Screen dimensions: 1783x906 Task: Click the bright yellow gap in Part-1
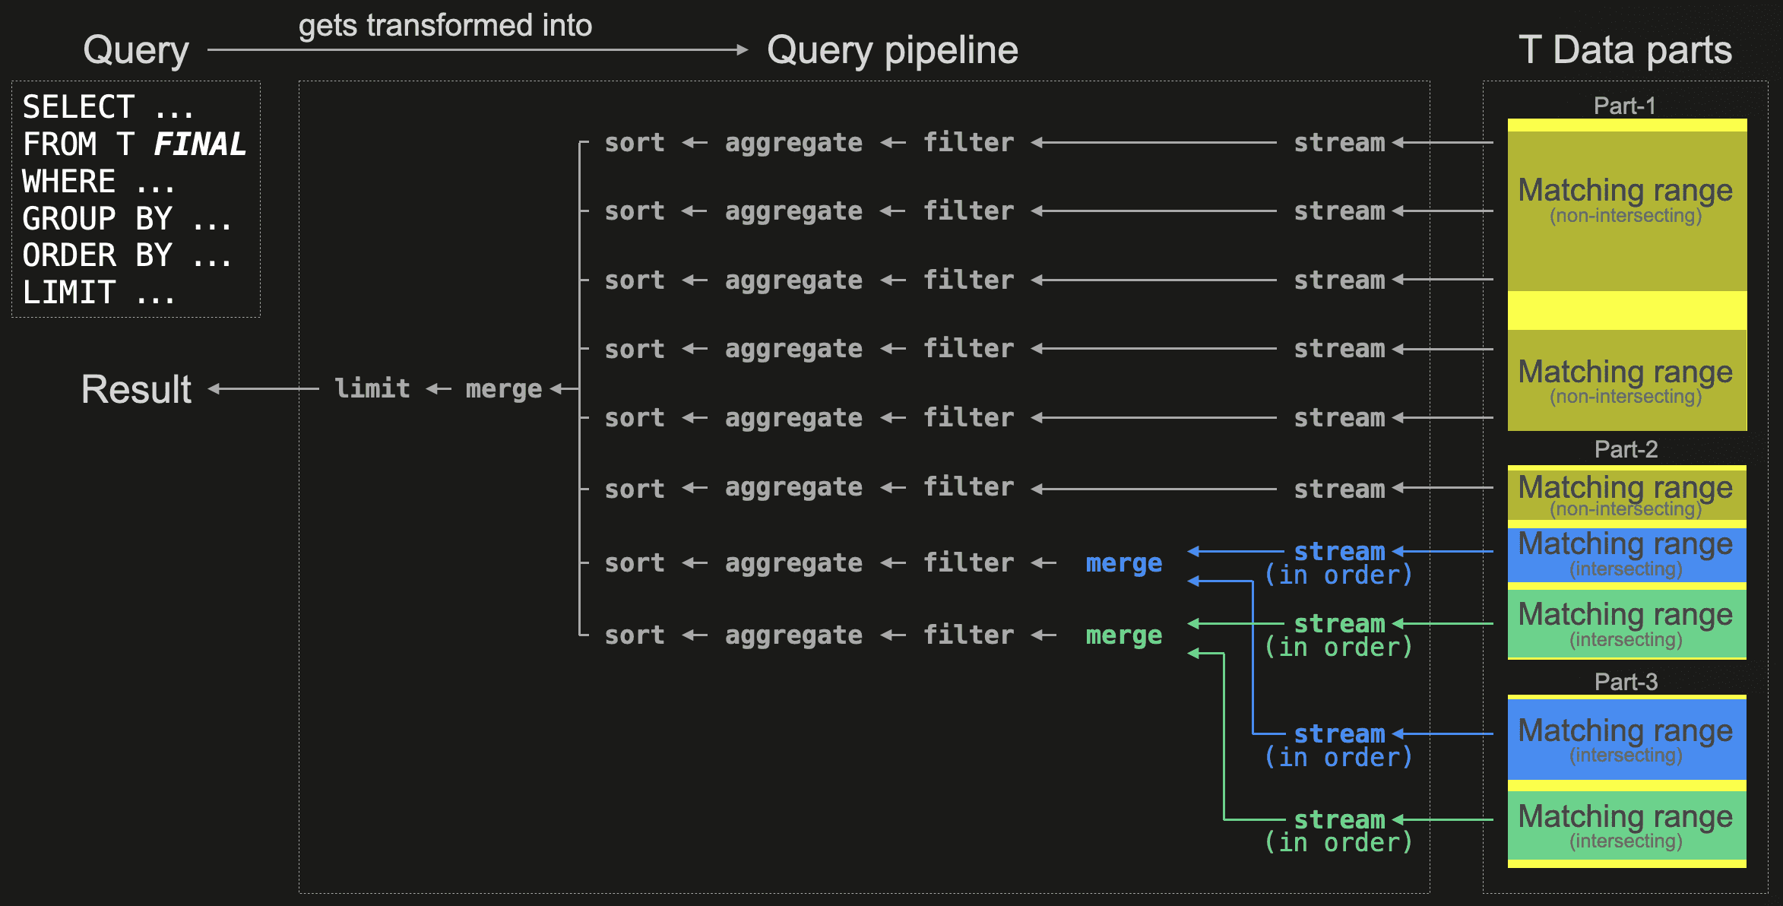[1626, 310]
